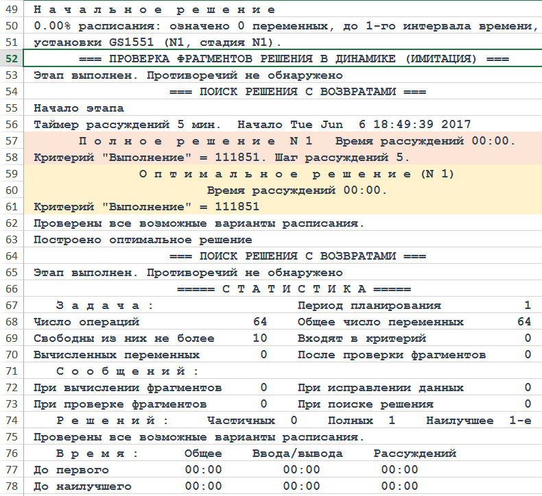Select row header 78
Image resolution: width=542 pixels, height=496 pixels.
(12, 486)
